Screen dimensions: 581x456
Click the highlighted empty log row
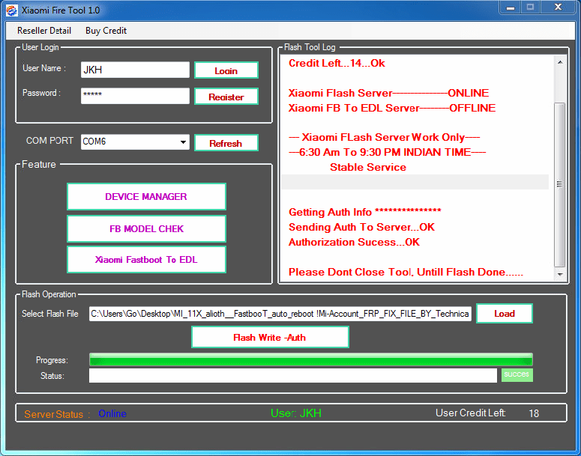tap(415, 182)
